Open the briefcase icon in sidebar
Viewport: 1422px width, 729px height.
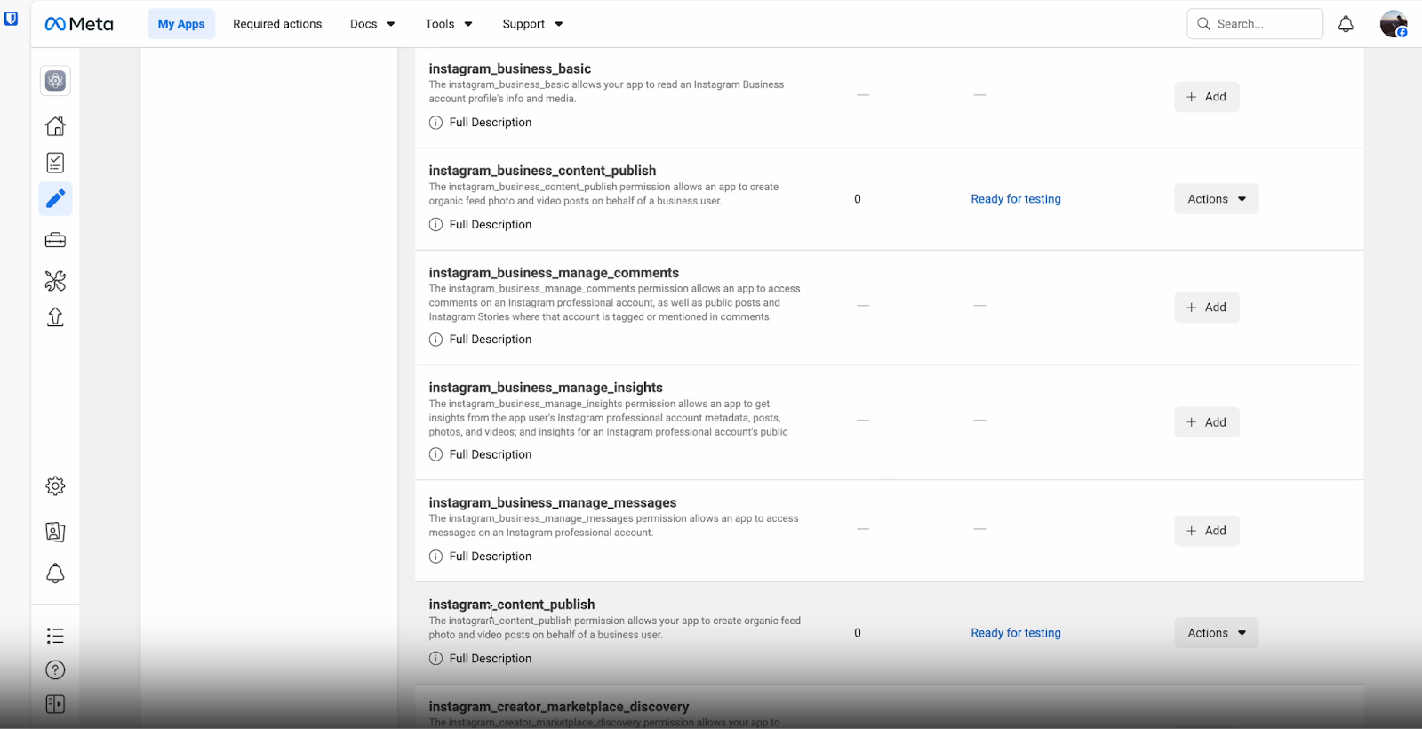(x=55, y=240)
